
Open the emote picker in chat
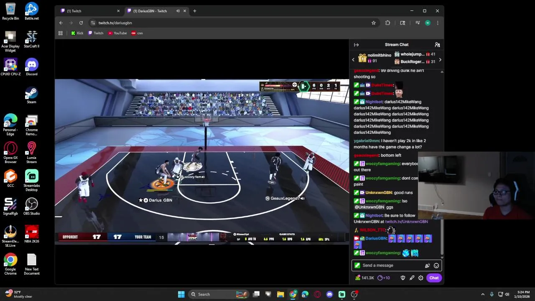pyautogui.click(x=436, y=265)
